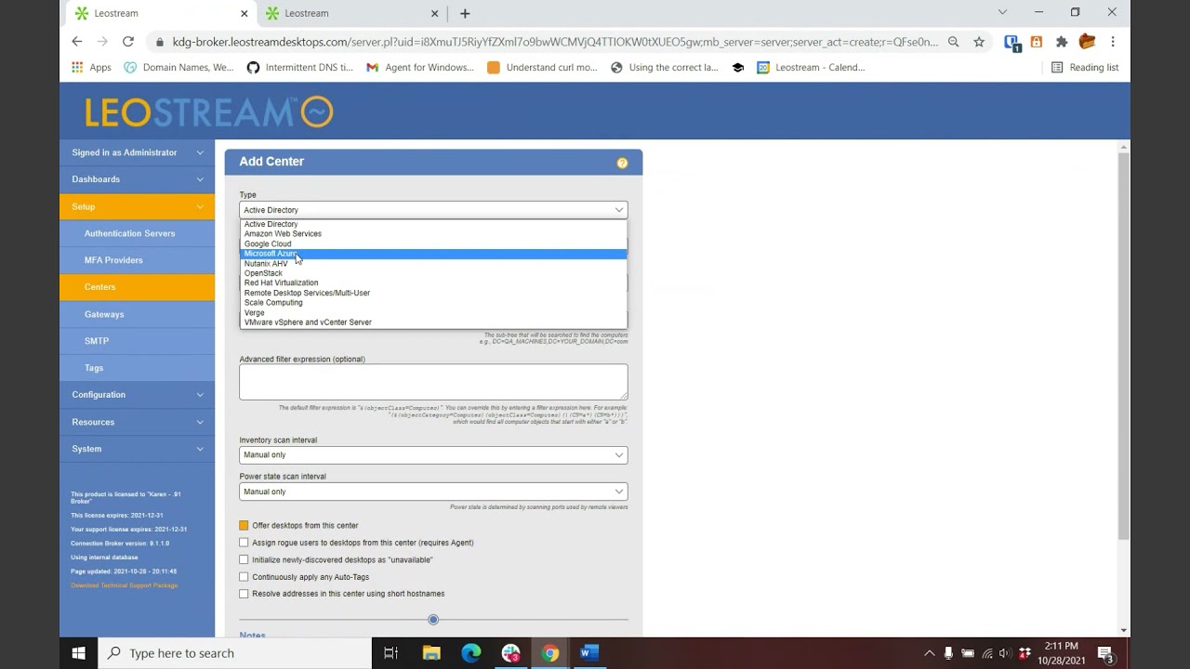Screen dimensions: 1190x669
Task: Select Scale Computing option
Action: click(x=433, y=303)
